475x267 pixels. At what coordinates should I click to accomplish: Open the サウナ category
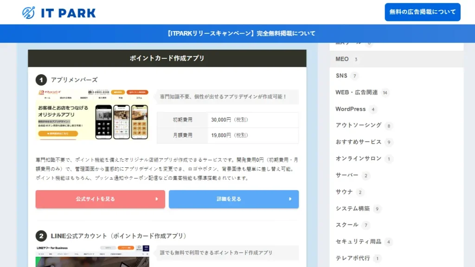click(396, 192)
